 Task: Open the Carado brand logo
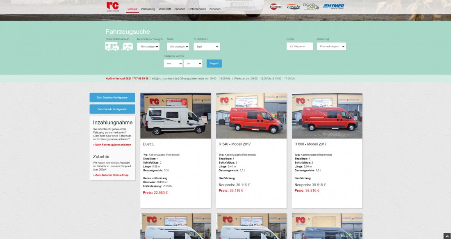[x=293, y=7]
